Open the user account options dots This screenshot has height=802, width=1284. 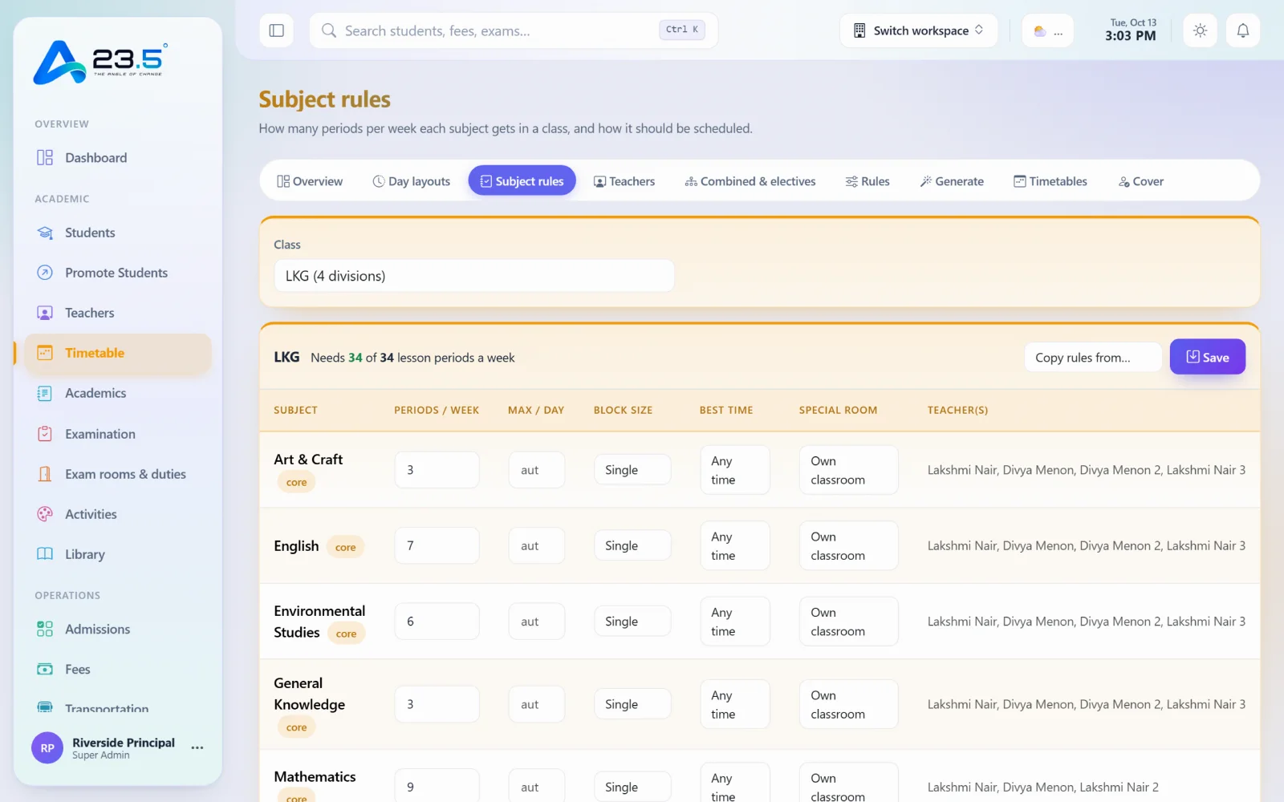click(x=197, y=747)
